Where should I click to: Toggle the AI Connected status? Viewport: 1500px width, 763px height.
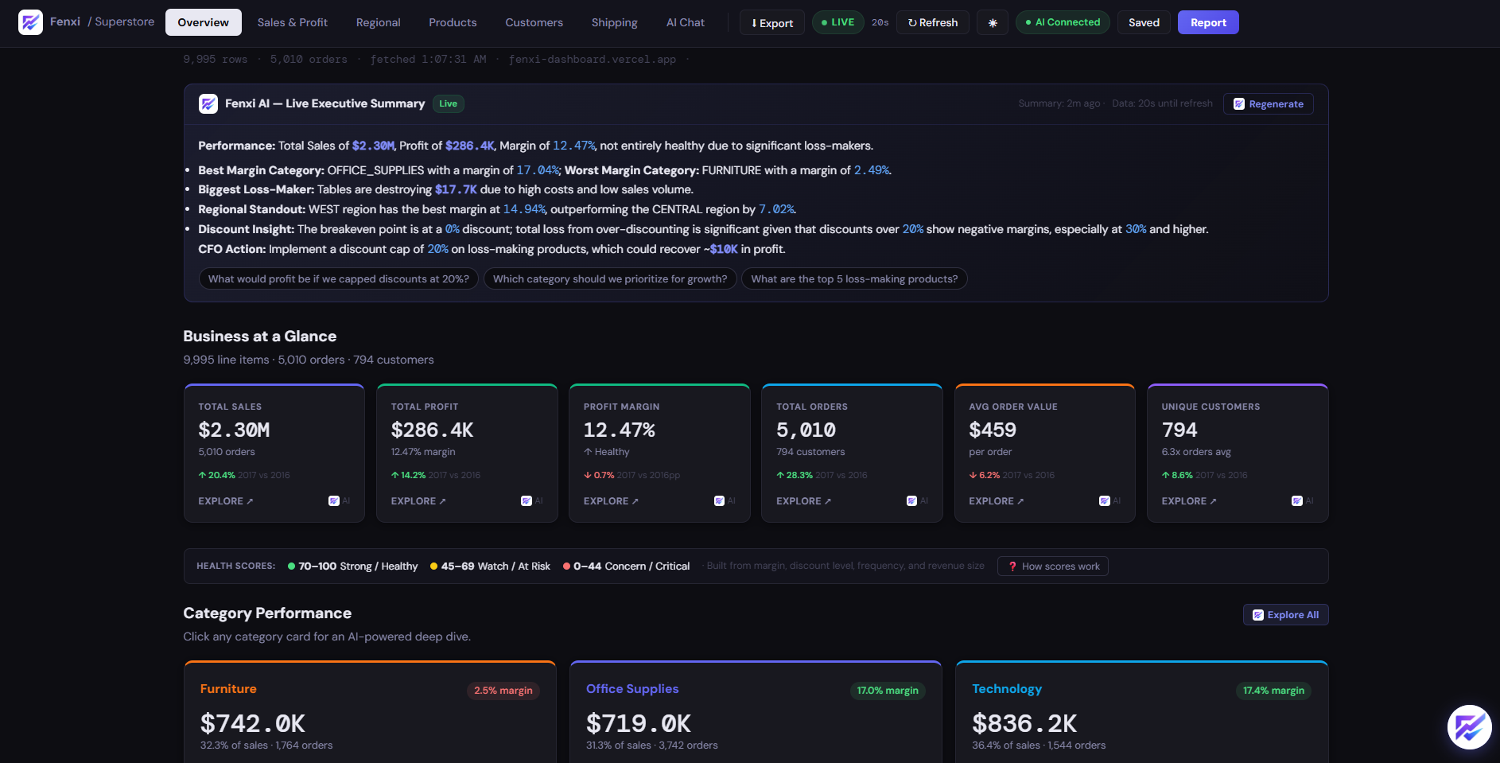(1063, 21)
